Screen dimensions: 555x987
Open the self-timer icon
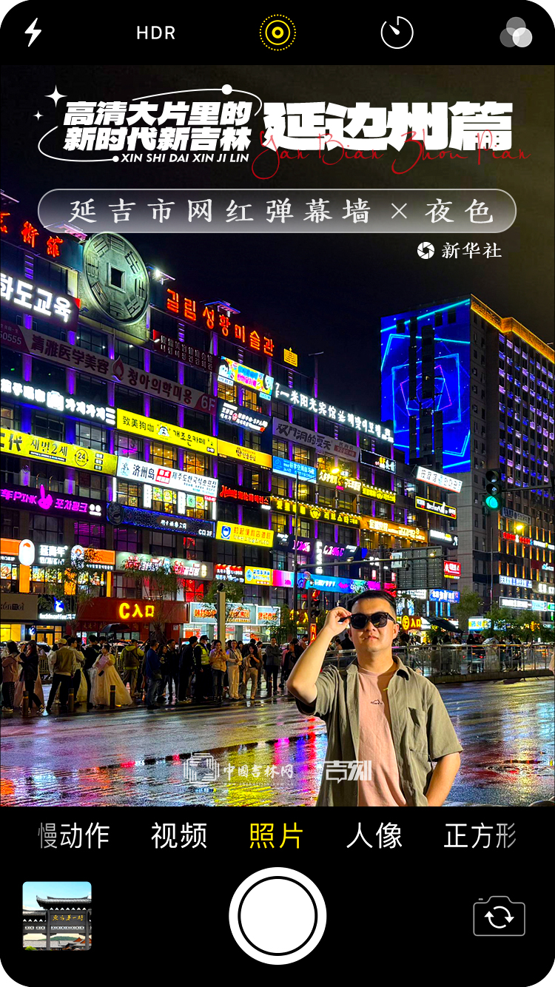coord(397,33)
